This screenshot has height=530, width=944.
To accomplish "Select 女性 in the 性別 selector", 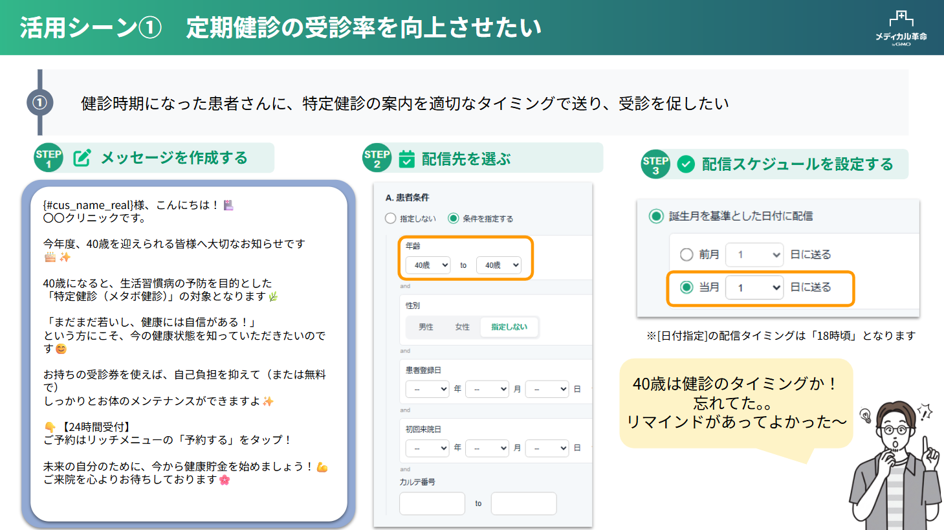I will pos(462,327).
